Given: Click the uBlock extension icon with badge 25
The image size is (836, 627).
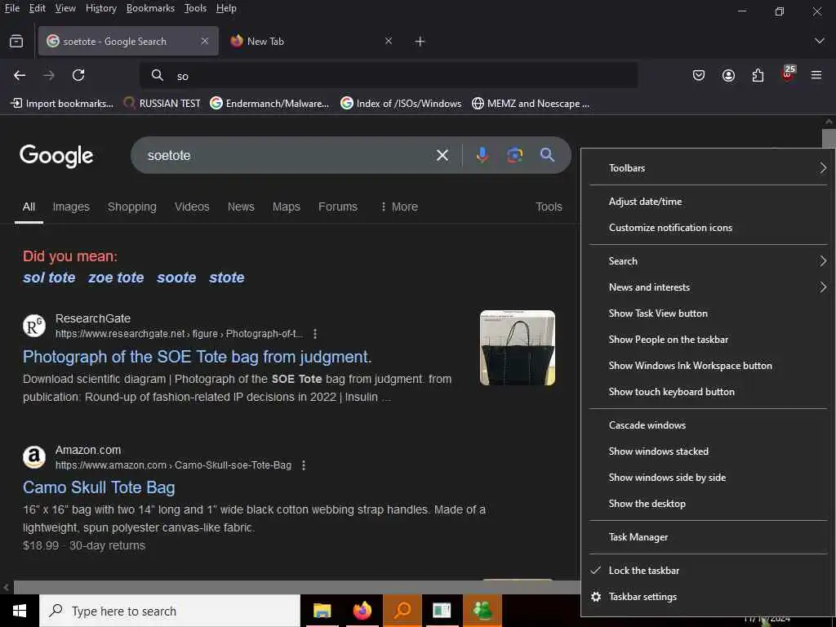Looking at the screenshot, I should click(x=788, y=74).
